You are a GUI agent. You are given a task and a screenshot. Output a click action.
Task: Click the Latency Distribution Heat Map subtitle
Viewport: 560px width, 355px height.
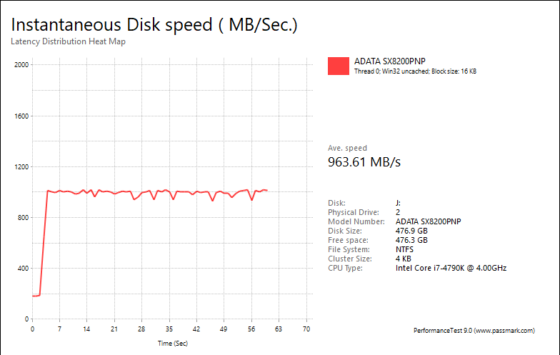point(69,41)
